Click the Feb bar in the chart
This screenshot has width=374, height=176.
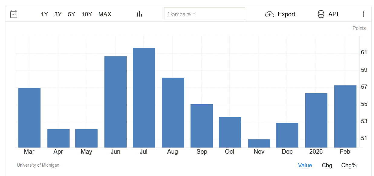[345, 116]
